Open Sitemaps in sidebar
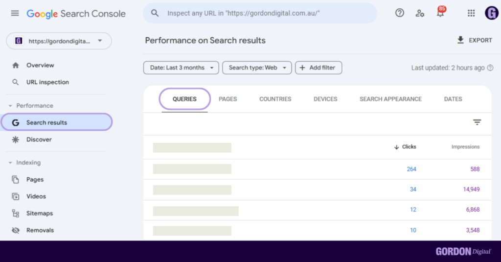This screenshot has height=262, width=501. point(40,214)
